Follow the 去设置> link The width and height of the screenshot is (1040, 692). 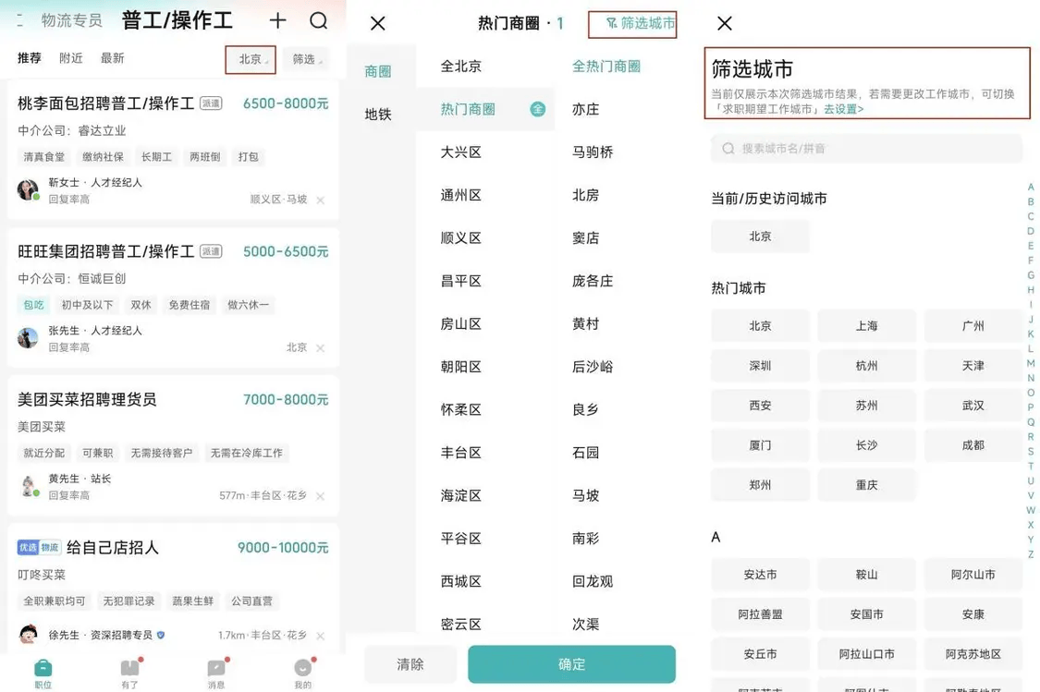(844, 109)
